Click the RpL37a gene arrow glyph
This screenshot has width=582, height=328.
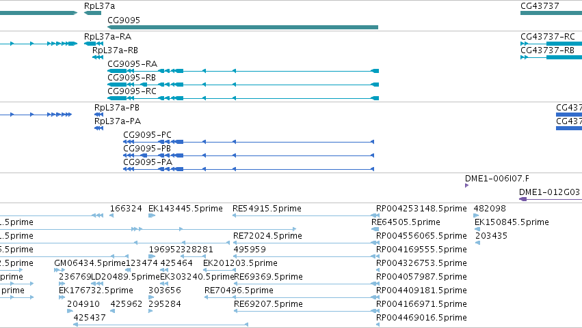[93, 13]
